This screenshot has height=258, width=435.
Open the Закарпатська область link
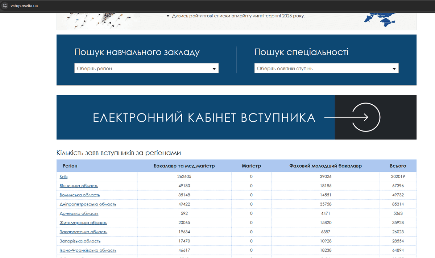point(83,232)
